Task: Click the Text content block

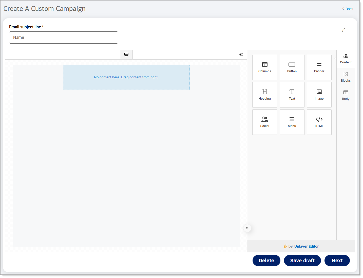Action: 292,95
